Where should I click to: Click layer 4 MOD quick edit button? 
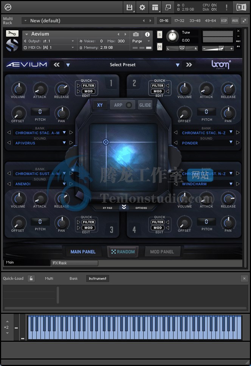158,228
